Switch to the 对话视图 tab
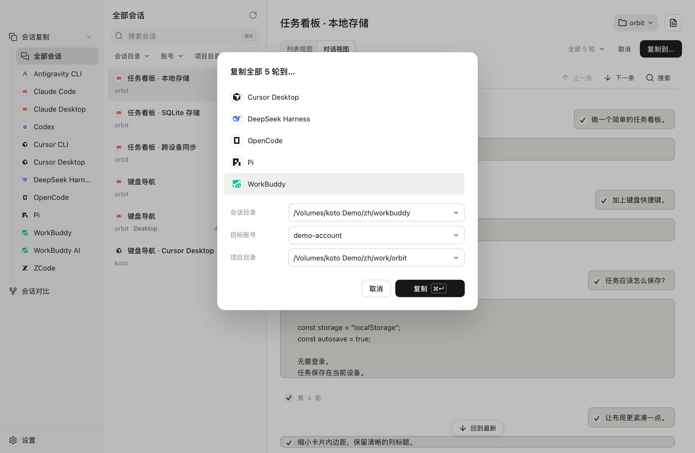This screenshot has height=453, width=695. 336,49
